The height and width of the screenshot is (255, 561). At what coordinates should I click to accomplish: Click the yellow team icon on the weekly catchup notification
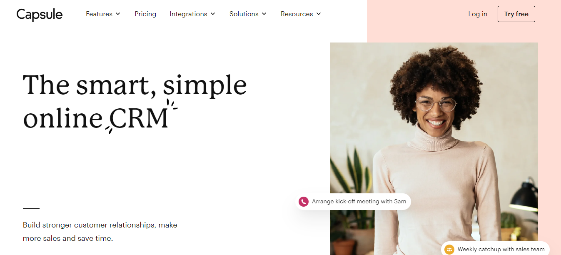coord(449,250)
